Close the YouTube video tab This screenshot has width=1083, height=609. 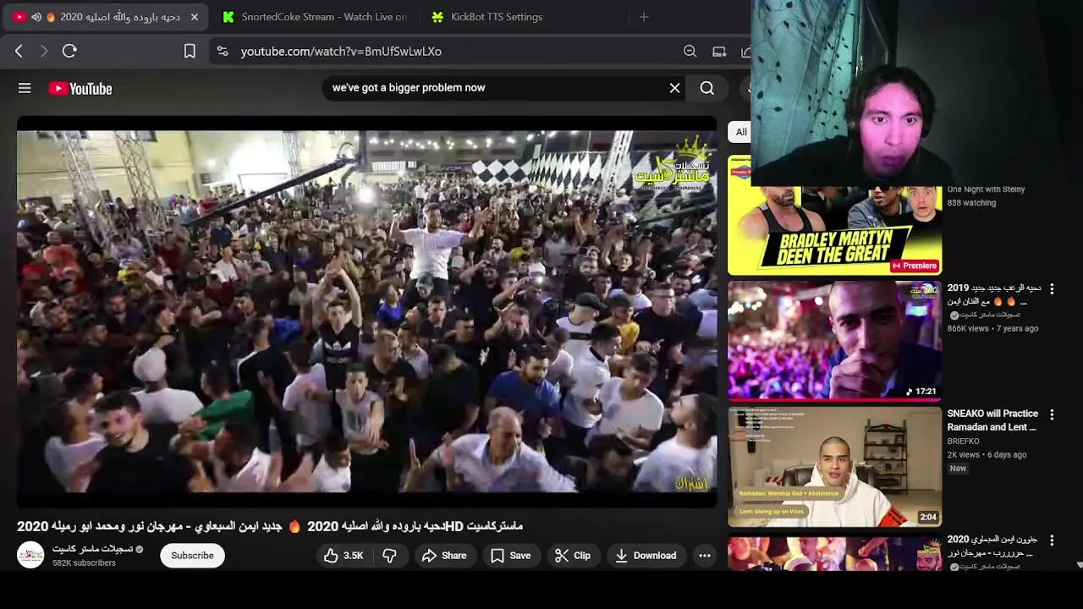pyautogui.click(x=194, y=17)
